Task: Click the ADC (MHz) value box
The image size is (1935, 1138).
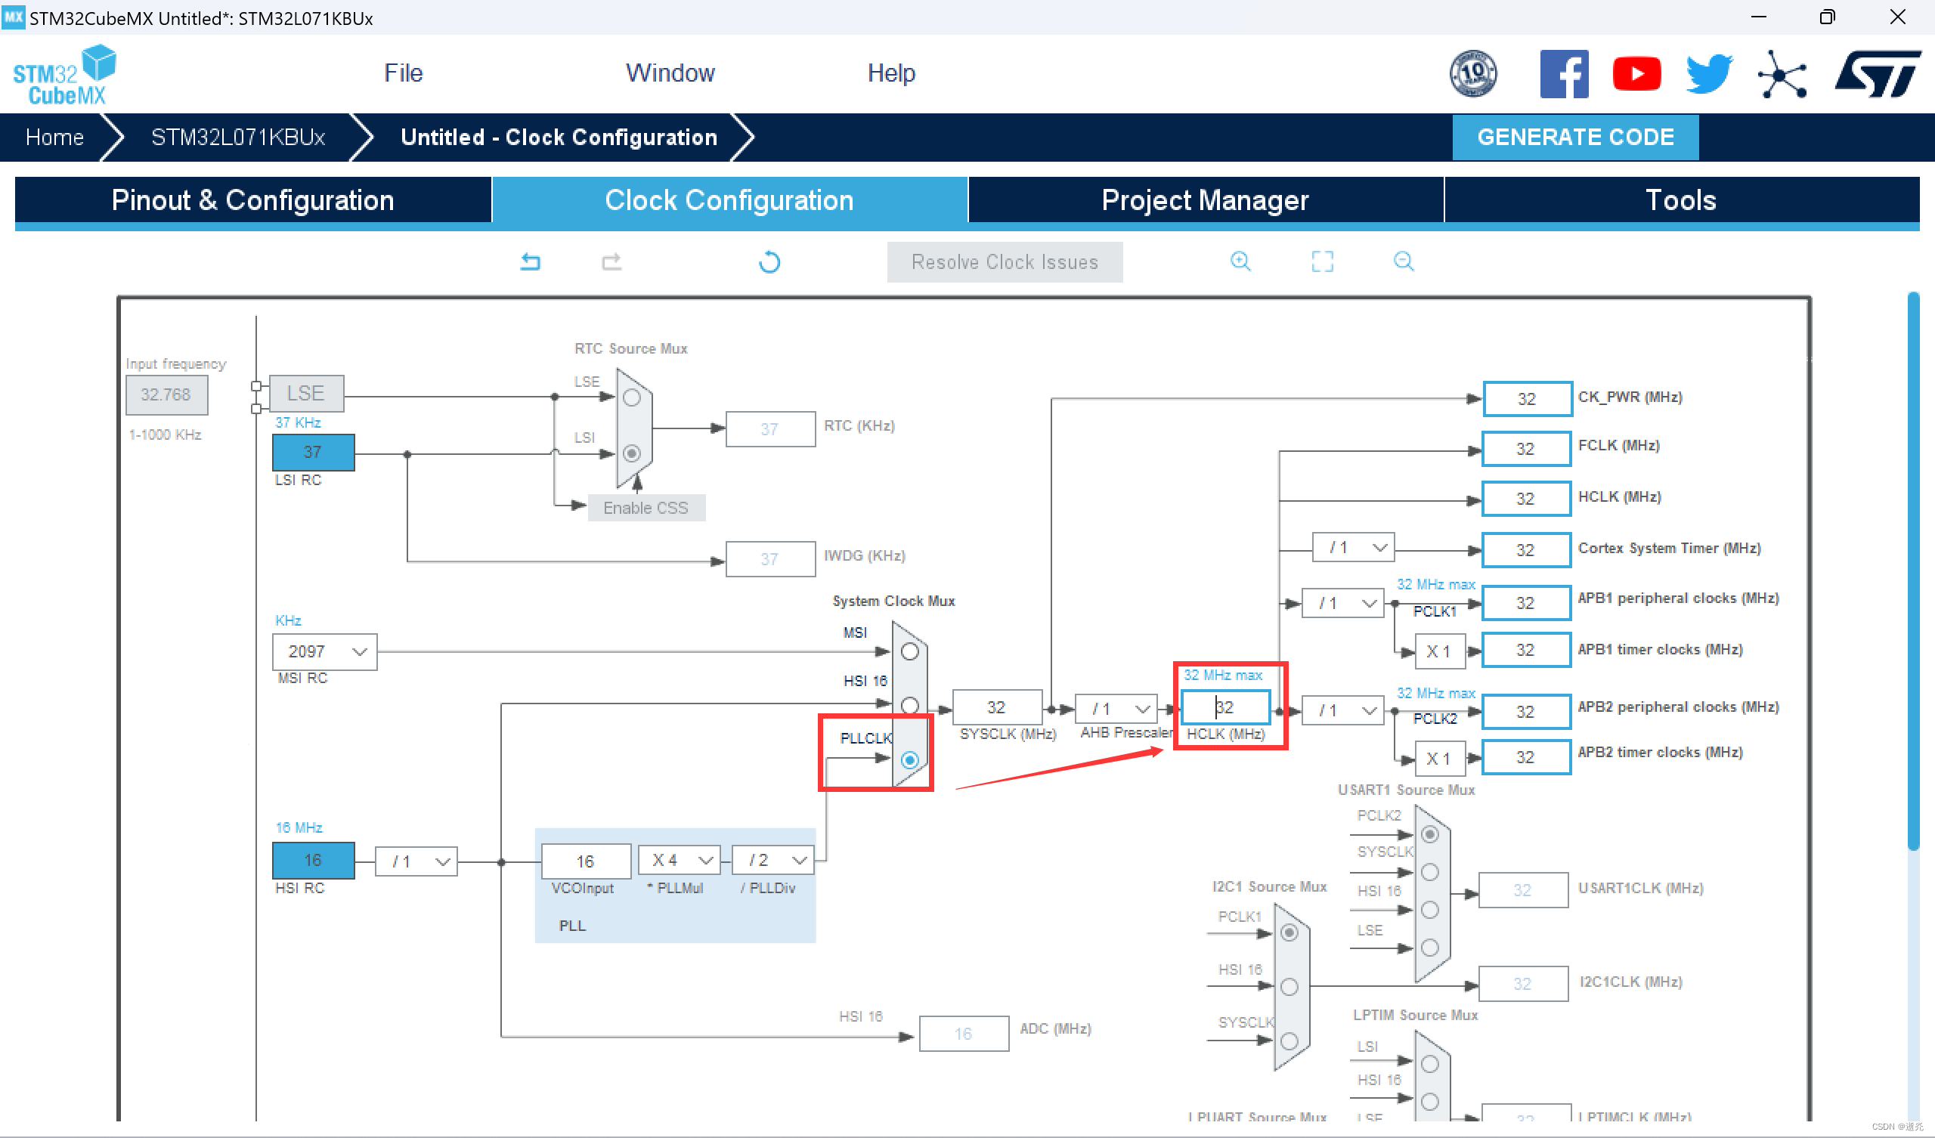Action: tap(964, 1034)
